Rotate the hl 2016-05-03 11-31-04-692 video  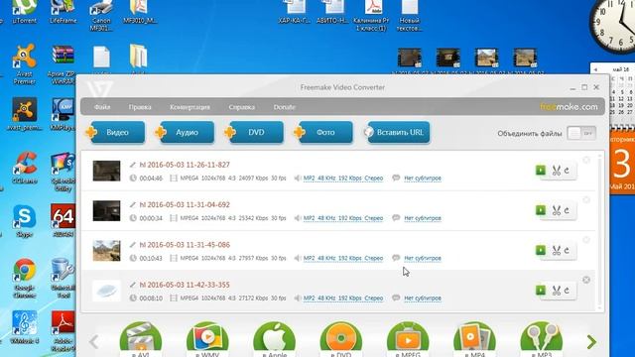coord(567,210)
